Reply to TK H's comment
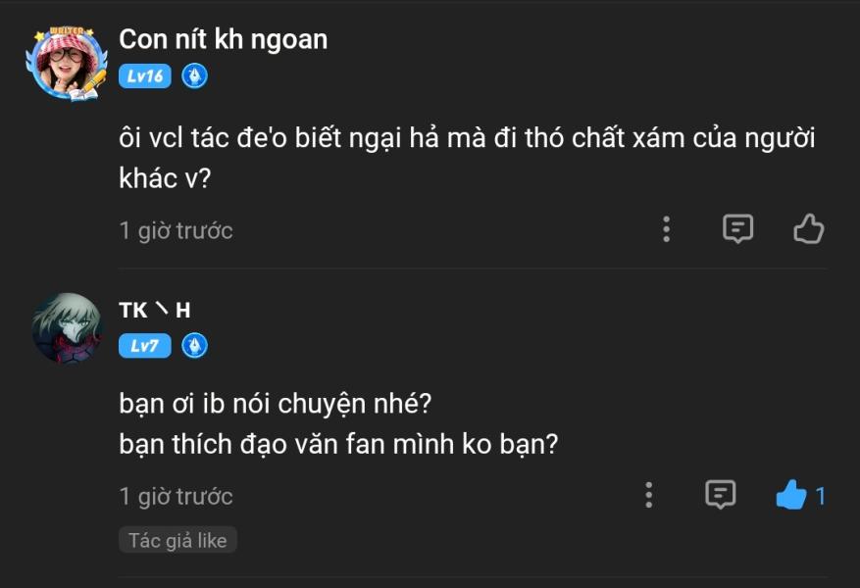The image size is (860, 588). (x=720, y=495)
